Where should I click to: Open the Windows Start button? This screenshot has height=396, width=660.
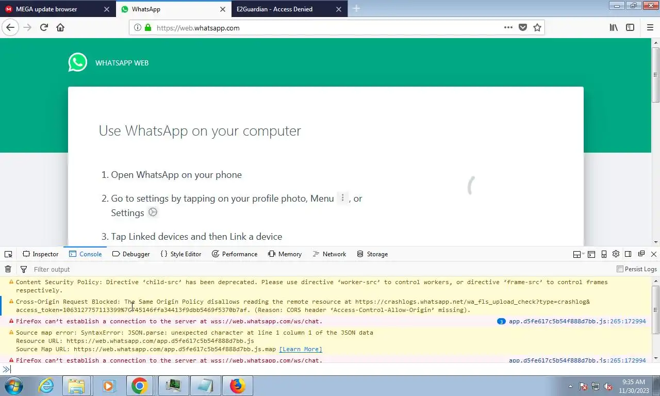click(x=13, y=386)
